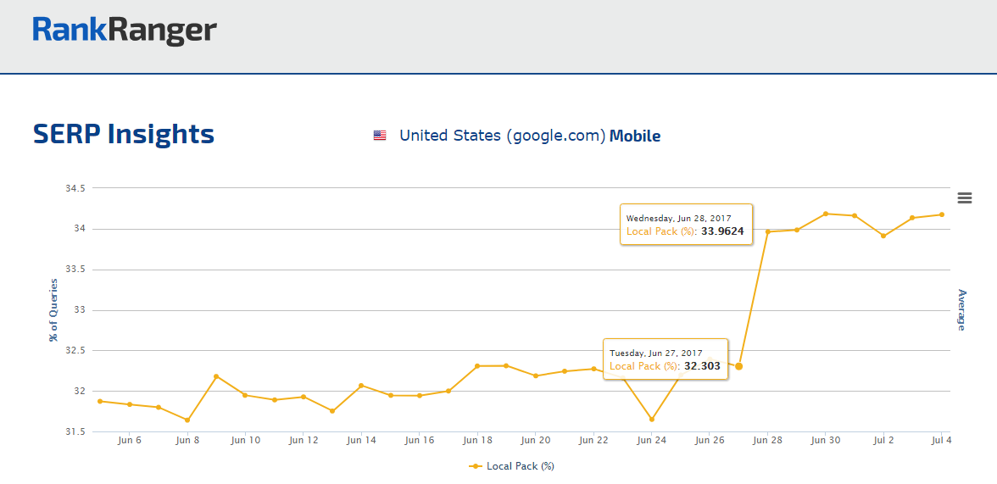Click the Jun 18 x-axis label
Image resolution: width=997 pixels, height=484 pixels.
tap(477, 441)
